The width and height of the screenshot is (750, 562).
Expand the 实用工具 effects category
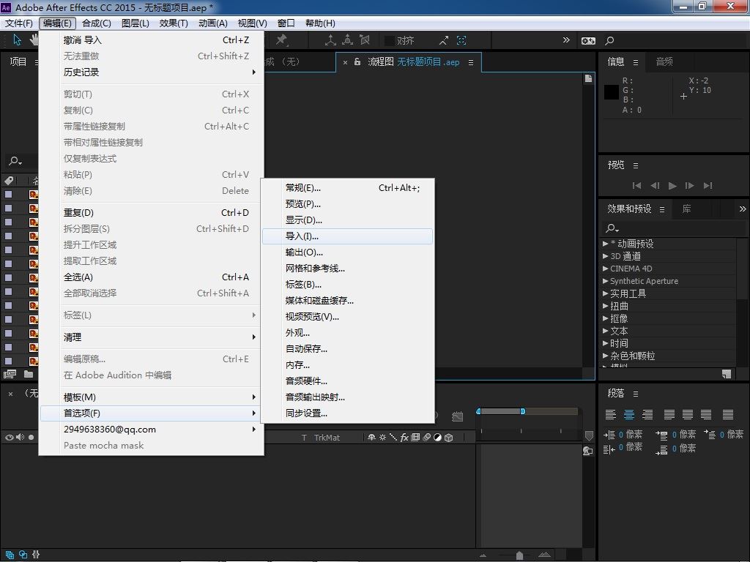pos(606,293)
